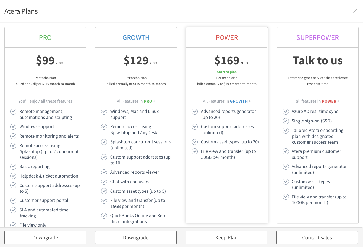Viewport: 363px width, 247px height.
Task: Click checkmark beside Chat with end users
Action: pos(104,182)
